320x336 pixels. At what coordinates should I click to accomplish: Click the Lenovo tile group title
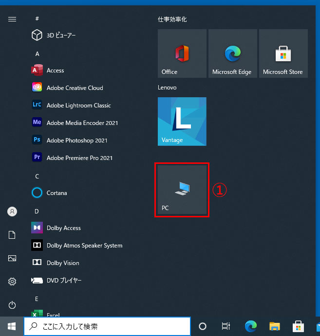pos(167,88)
